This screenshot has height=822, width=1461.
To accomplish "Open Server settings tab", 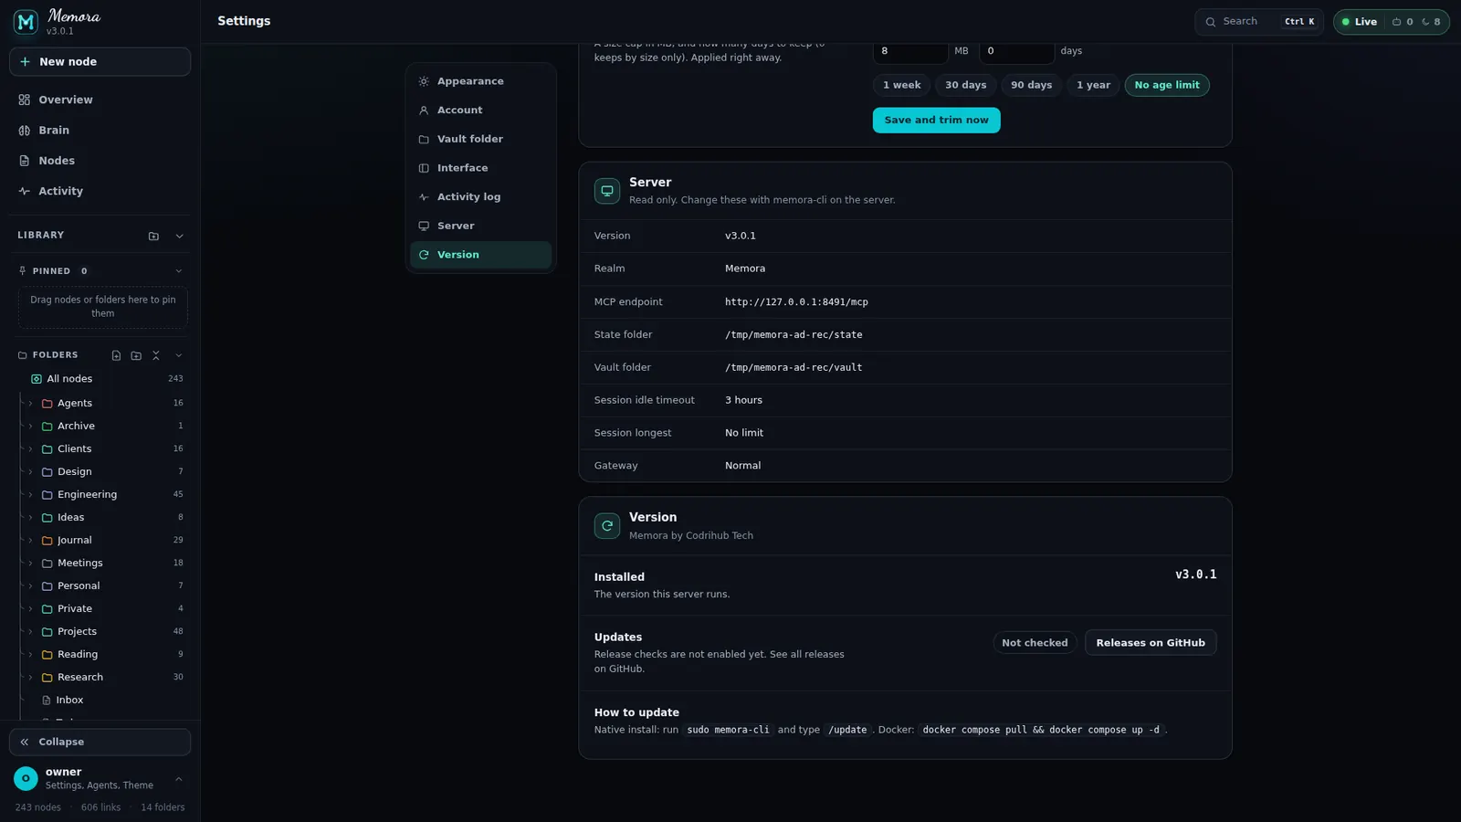I will click(x=480, y=226).
